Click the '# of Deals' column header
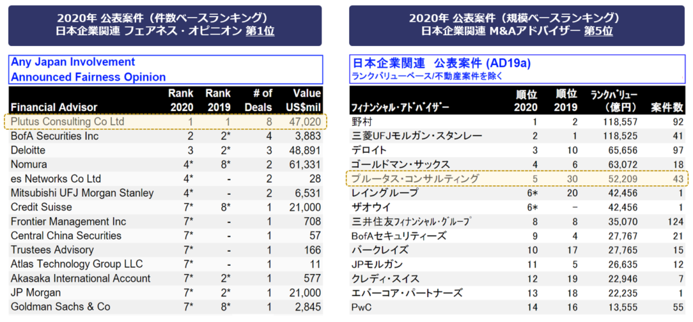 [x=258, y=100]
